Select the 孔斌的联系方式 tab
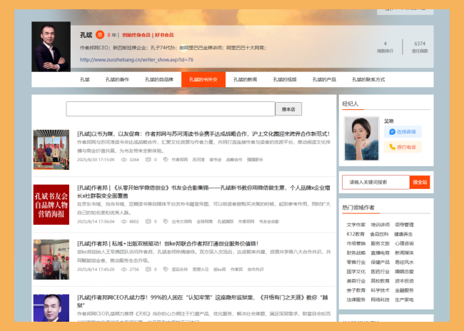464x331 pixels. point(368,80)
